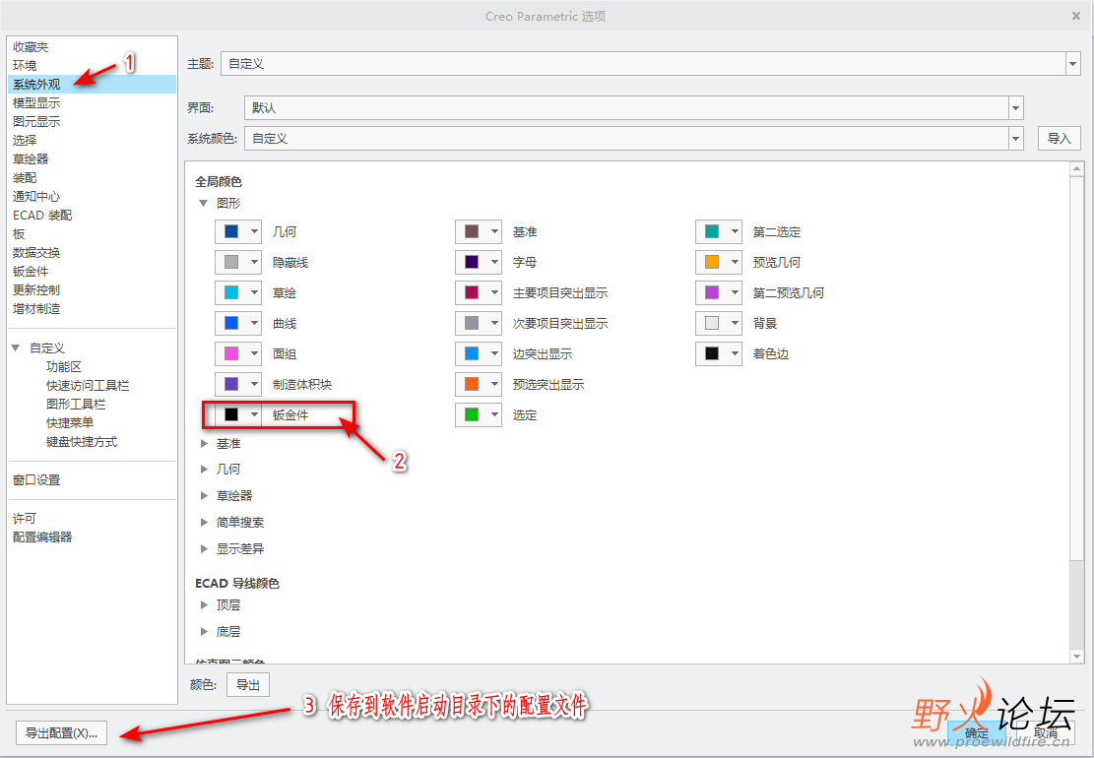1094x758 pixels.
Task: Select ECAD 装配 in the left list
Action: [x=42, y=216]
